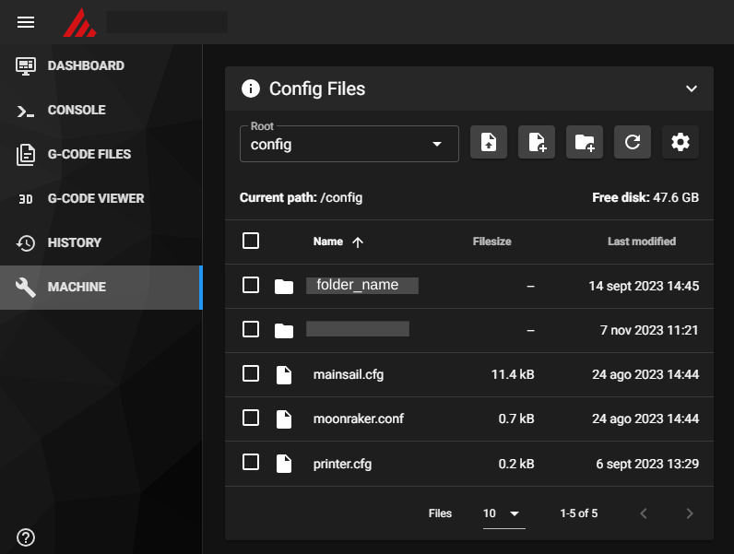The image size is (734, 554).
Task: Check the folder_name row checkbox
Action: [x=251, y=285]
